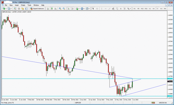Open the Tools menu
The width and height of the screenshot is (174, 105).
[x=29, y=5]
